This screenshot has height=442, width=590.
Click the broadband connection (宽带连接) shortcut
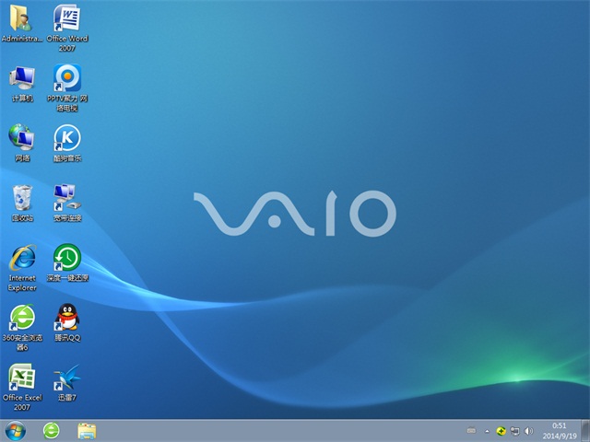[x=66, y=196]
